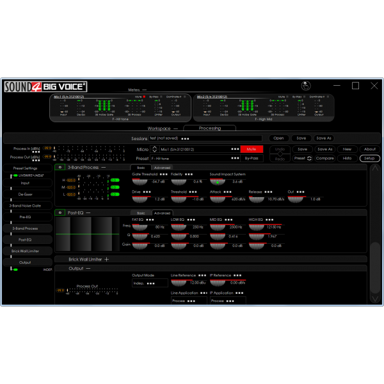The image size is (384, 384).
Task: Select 3-Band Process Basic tab
Action: point(141,168)
